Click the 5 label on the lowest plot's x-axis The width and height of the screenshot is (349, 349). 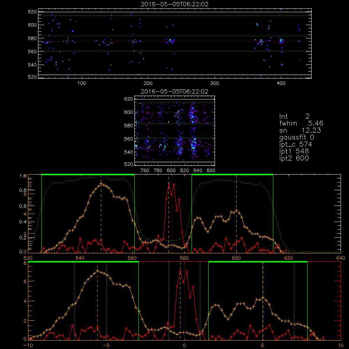263,346
